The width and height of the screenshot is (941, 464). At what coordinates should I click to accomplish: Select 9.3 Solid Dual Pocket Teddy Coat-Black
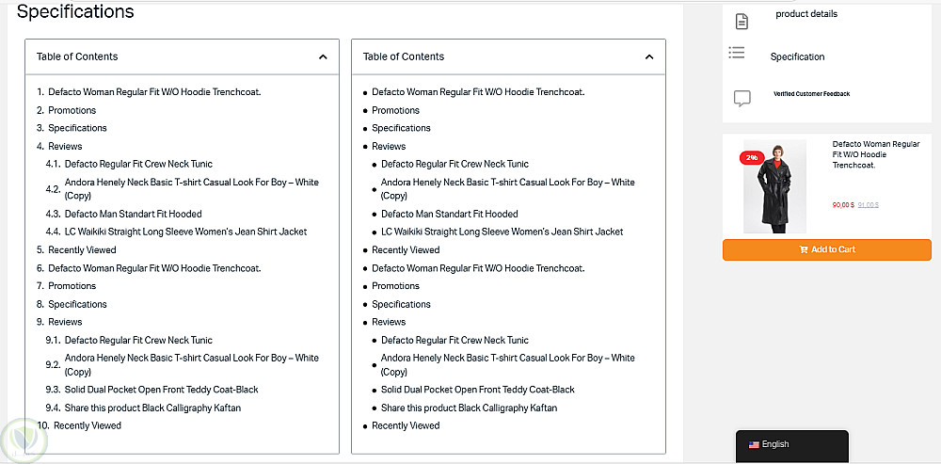(161, 390)
